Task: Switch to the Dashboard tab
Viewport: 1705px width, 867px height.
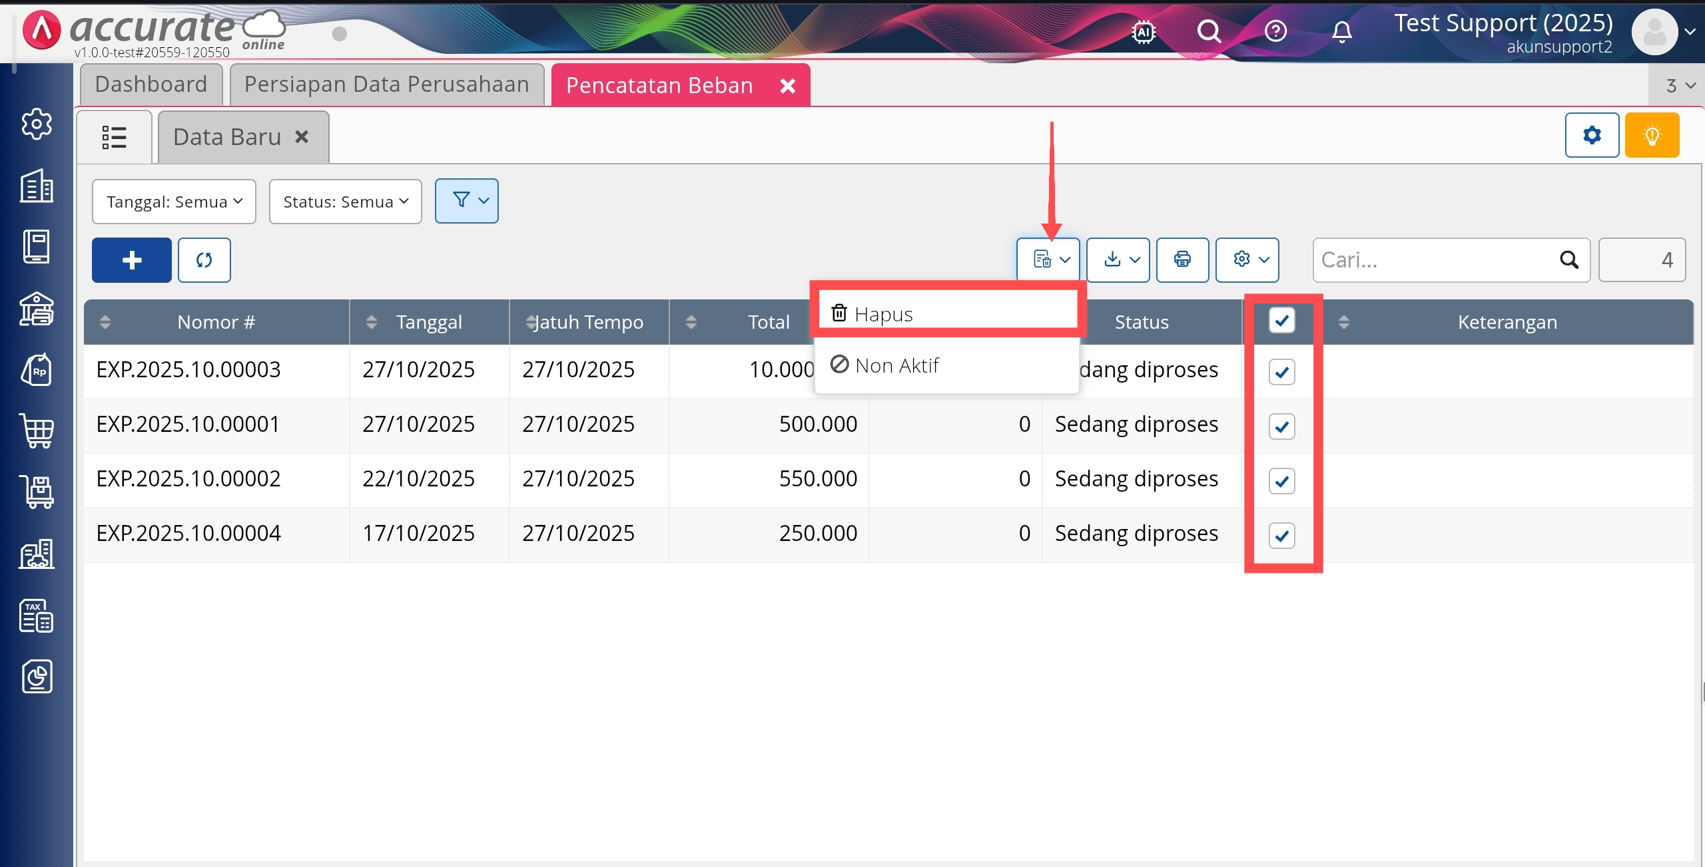Action: [151, 85]
